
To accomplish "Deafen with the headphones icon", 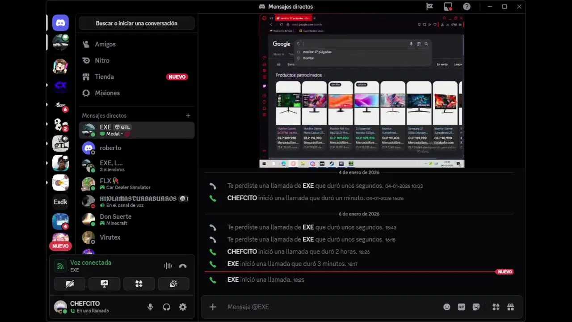I will click(167, 307).
